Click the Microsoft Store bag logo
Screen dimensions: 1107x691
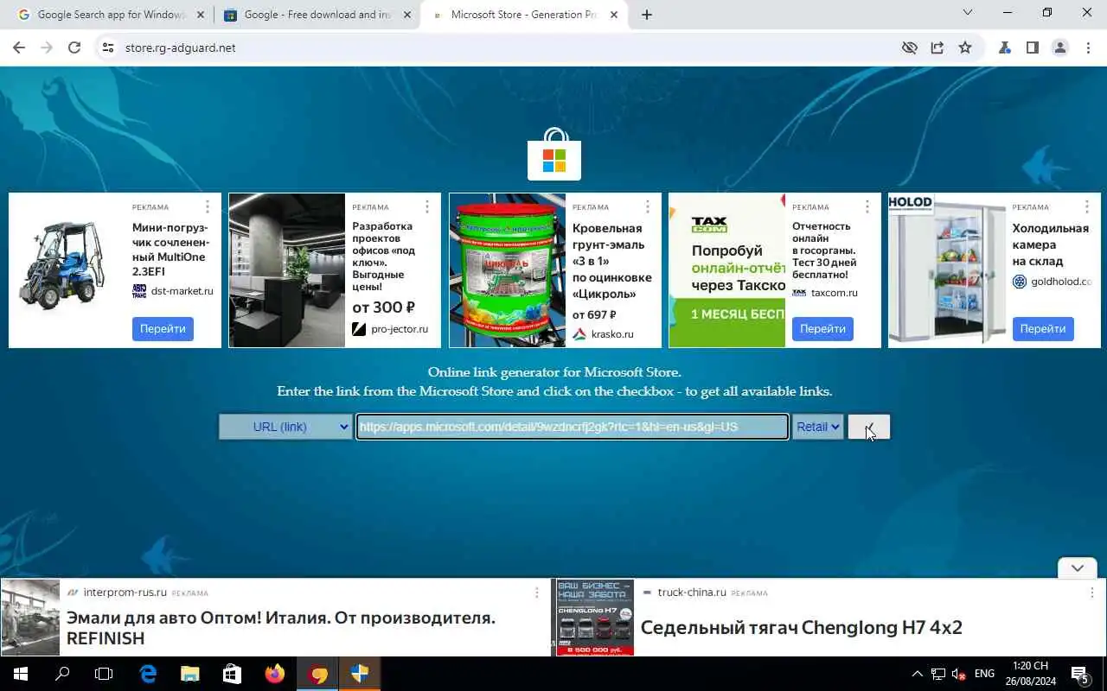coord(554,155)
